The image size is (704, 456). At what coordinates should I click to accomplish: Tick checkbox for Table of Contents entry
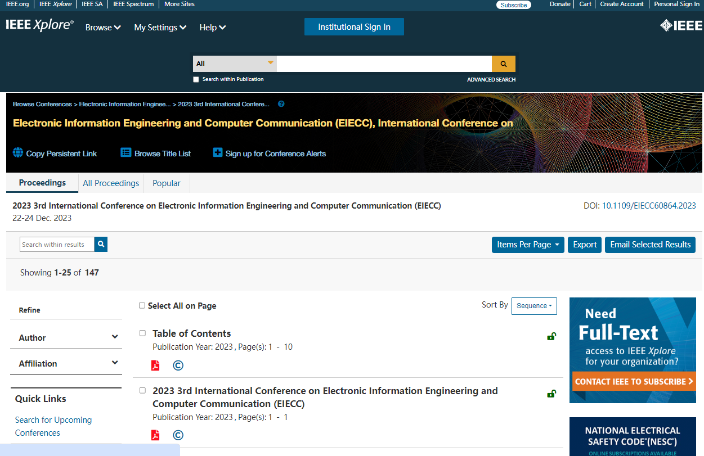point(142,333)
